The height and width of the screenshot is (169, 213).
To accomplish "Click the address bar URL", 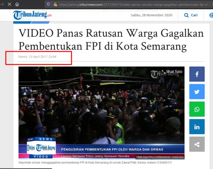I will (133, 5).
